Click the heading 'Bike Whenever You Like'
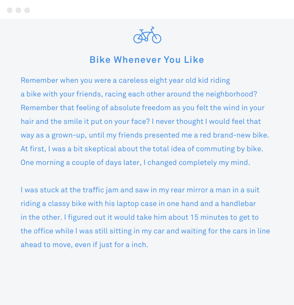 (x=147, y=60)
